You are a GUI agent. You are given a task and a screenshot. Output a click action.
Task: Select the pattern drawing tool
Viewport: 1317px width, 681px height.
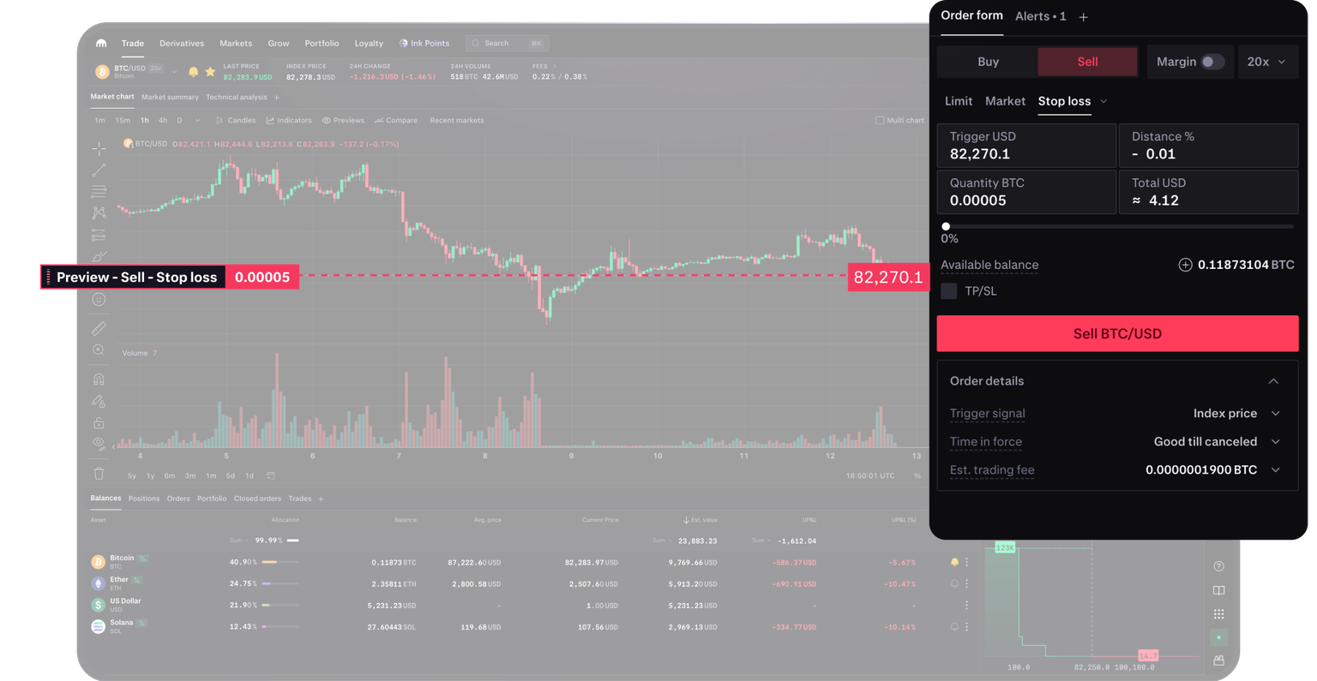(99, 212)
